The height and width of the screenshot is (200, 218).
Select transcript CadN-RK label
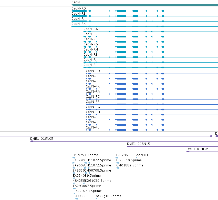tap(79, 24)
